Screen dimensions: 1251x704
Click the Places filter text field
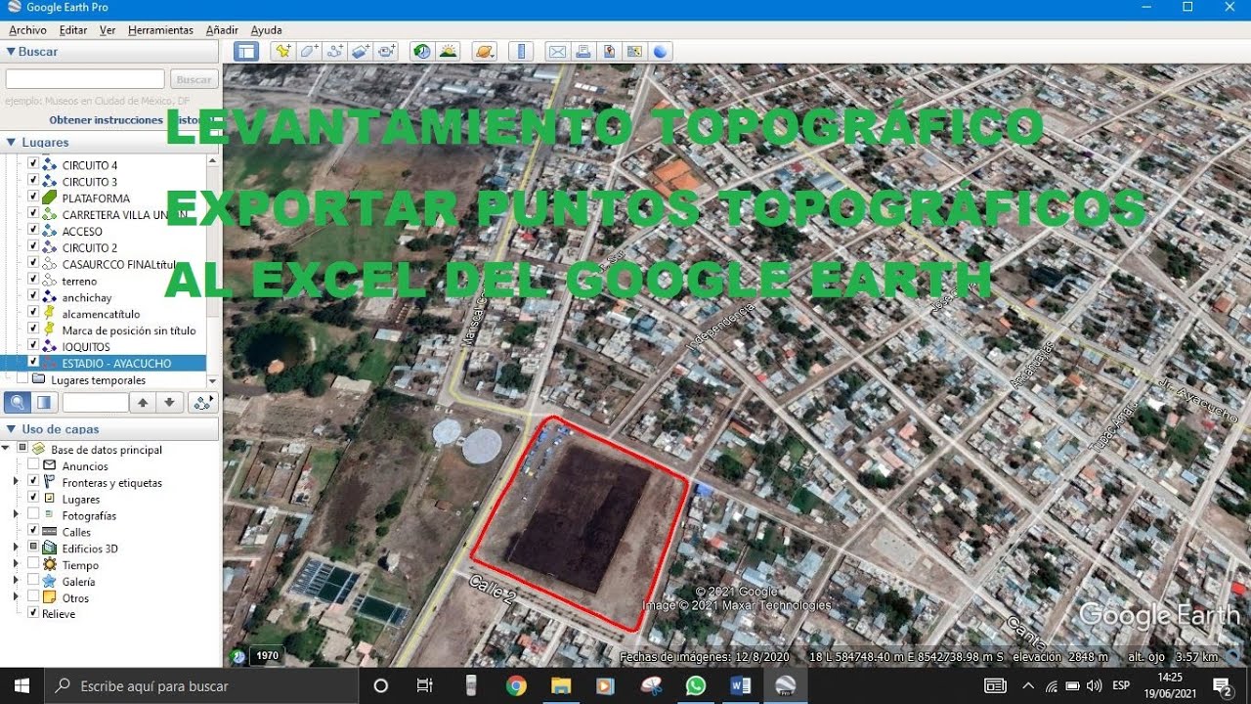[x=96, y=402]
